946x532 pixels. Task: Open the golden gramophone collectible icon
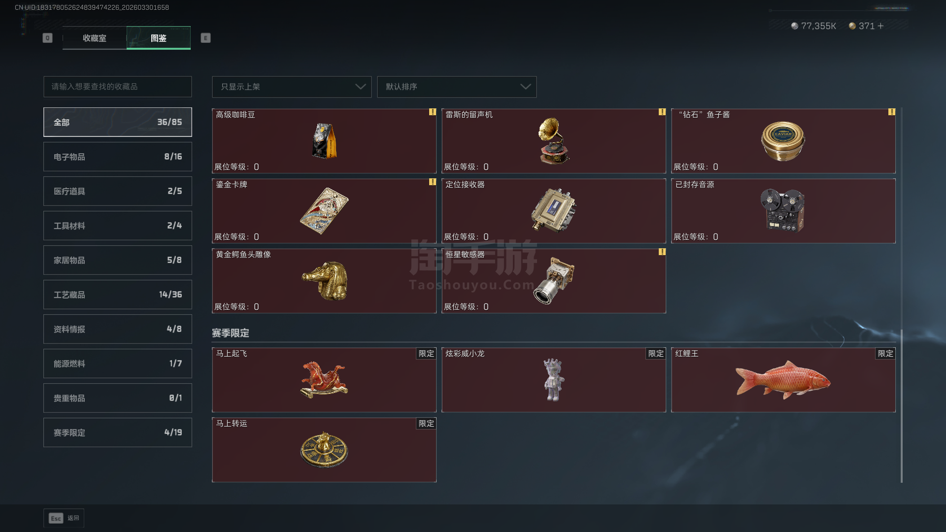click(x=554, y=141)
